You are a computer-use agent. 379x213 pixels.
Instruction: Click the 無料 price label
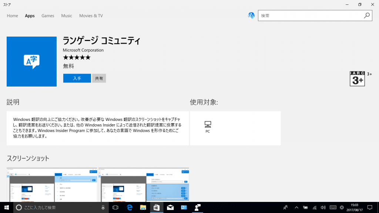click(68, 66)
